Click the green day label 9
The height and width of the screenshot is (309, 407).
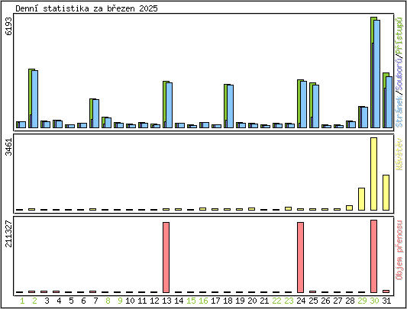(x=120, y=301)
